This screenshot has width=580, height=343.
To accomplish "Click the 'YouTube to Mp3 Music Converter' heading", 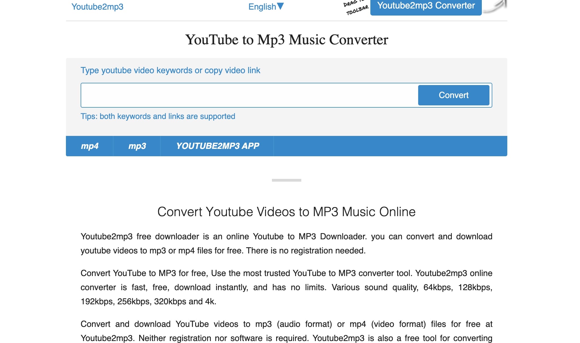I will [287, 40].
